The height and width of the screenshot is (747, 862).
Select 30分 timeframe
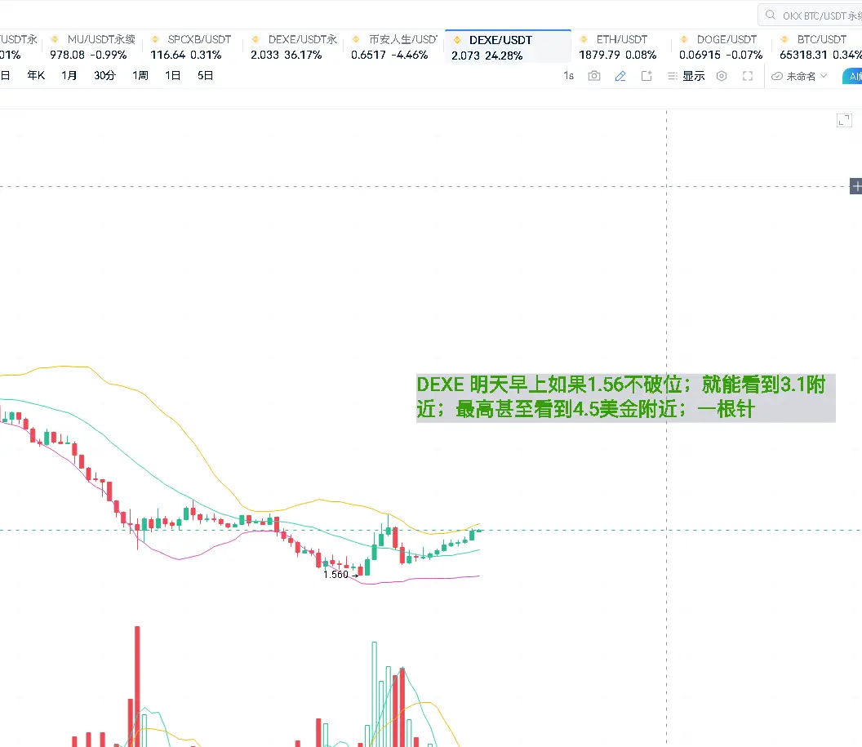point(104,75)
